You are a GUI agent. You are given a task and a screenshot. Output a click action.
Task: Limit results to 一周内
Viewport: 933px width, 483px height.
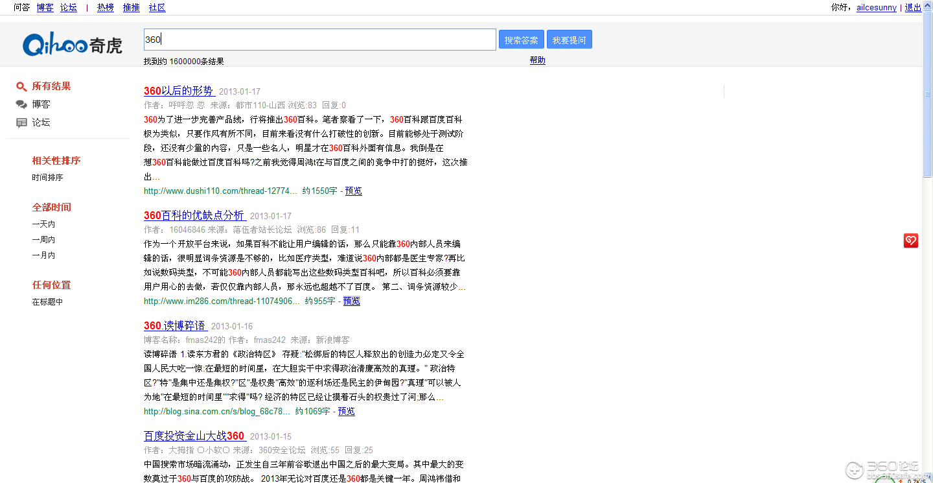(44, 240)
